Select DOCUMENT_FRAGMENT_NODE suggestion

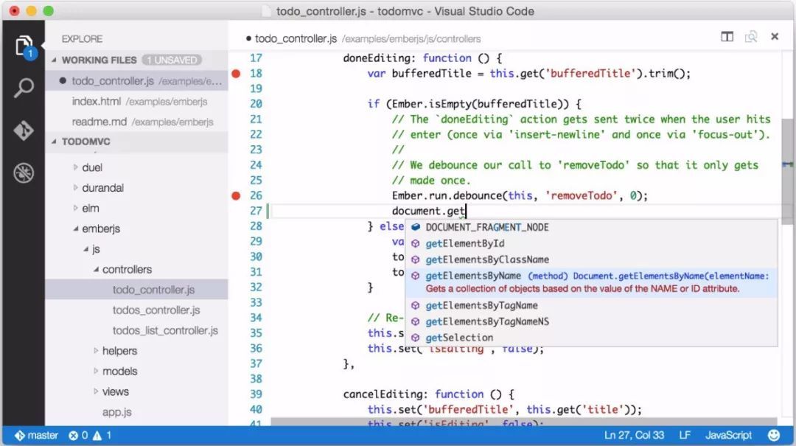(x=591, y=227)
